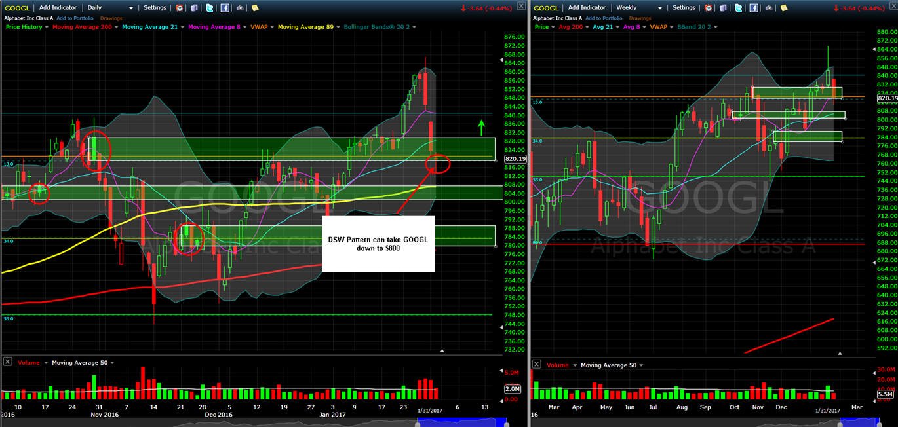Remove the Daily Volume pane with its X box
This screenshot has width=898, height=427.
pyautogui.click(x=8, y=362)
